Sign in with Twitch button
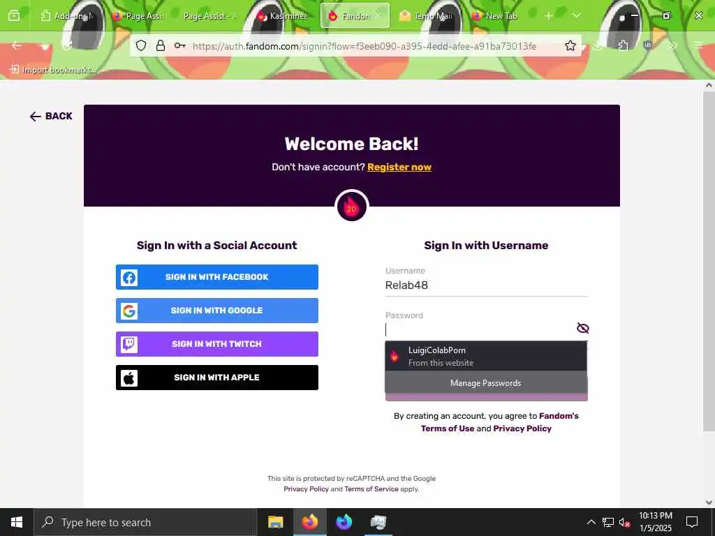 coord(217,344)
